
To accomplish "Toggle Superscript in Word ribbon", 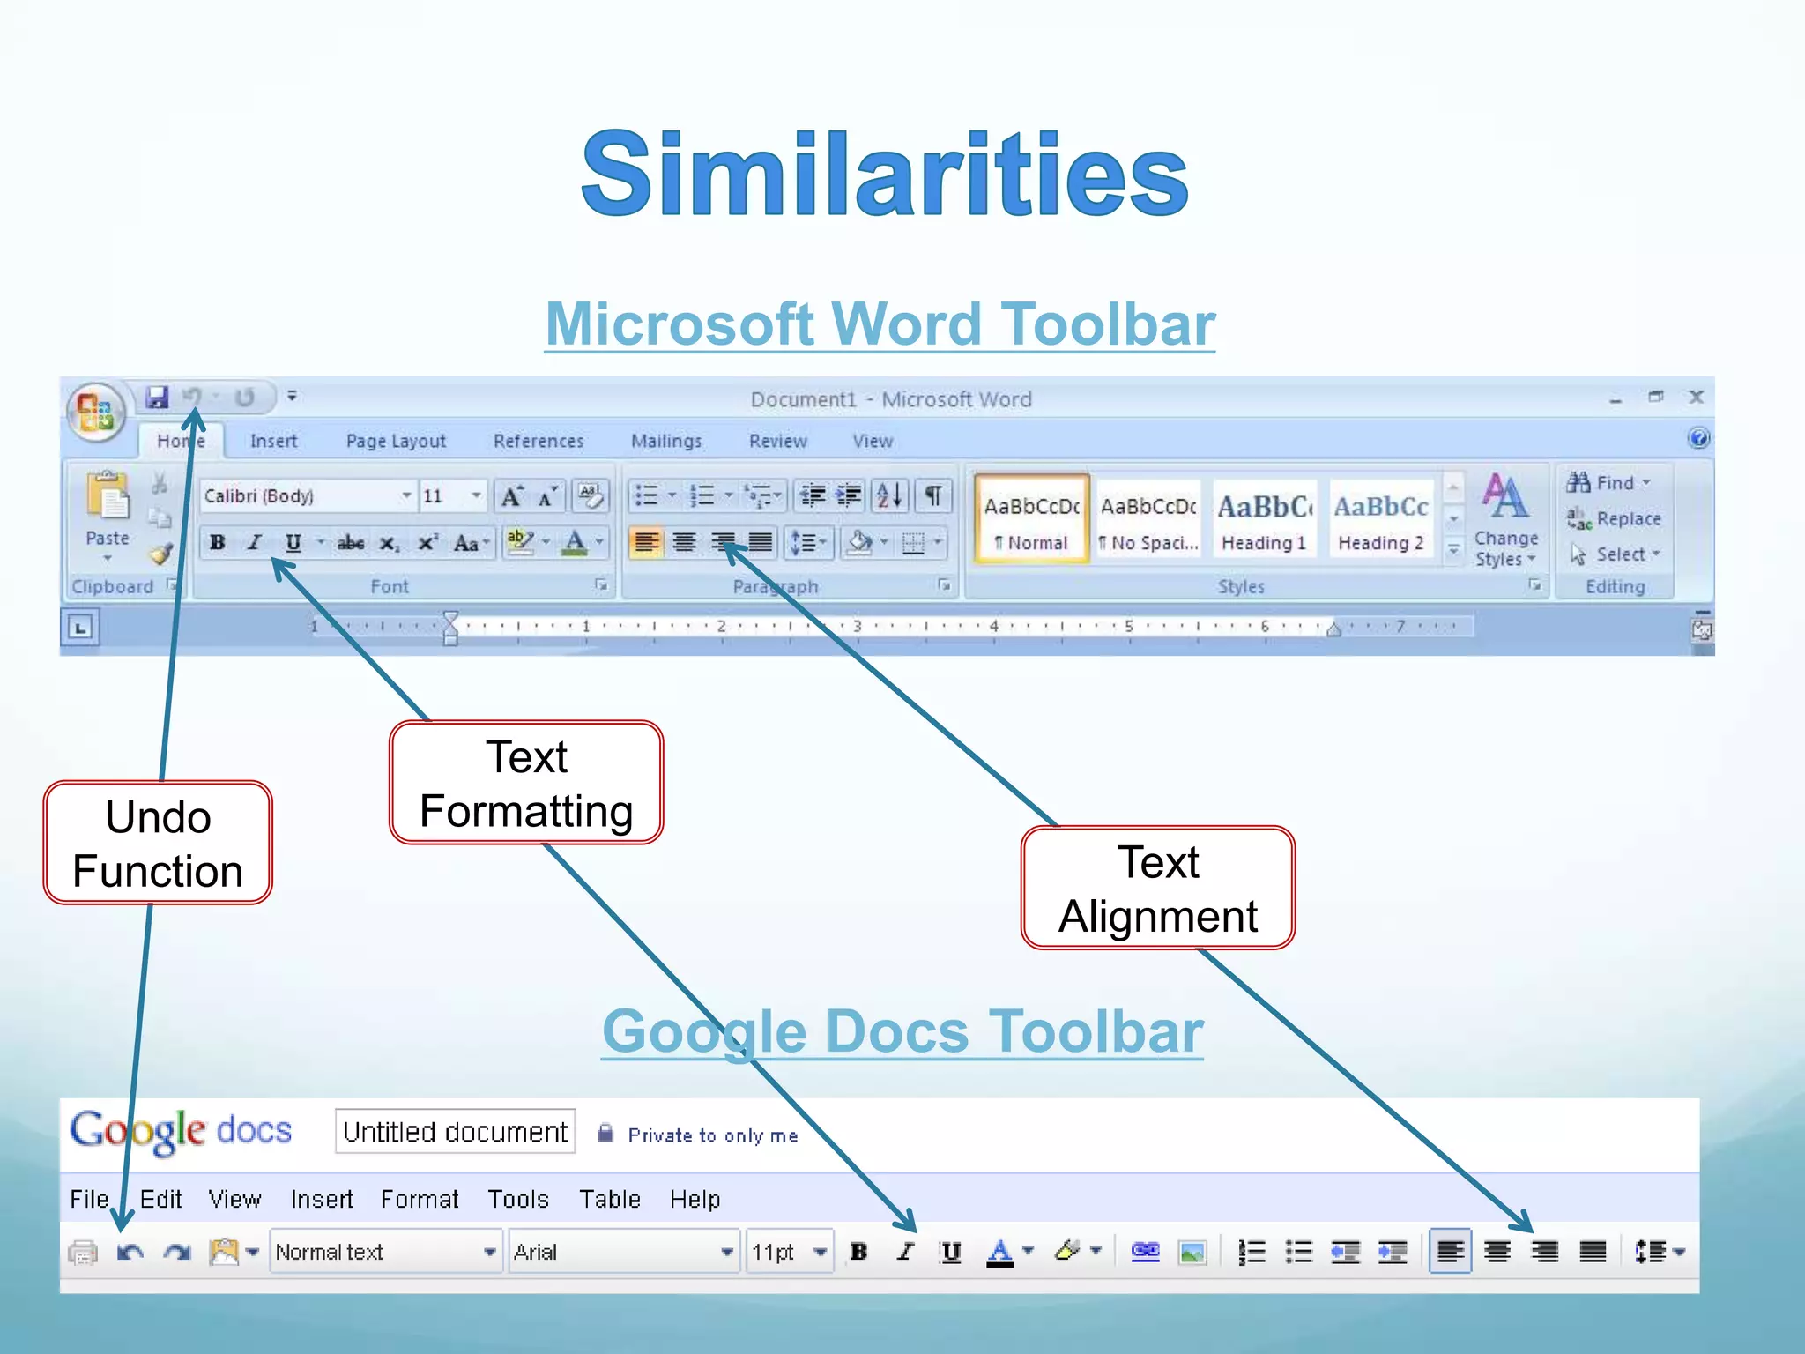I will click(427, 542).
